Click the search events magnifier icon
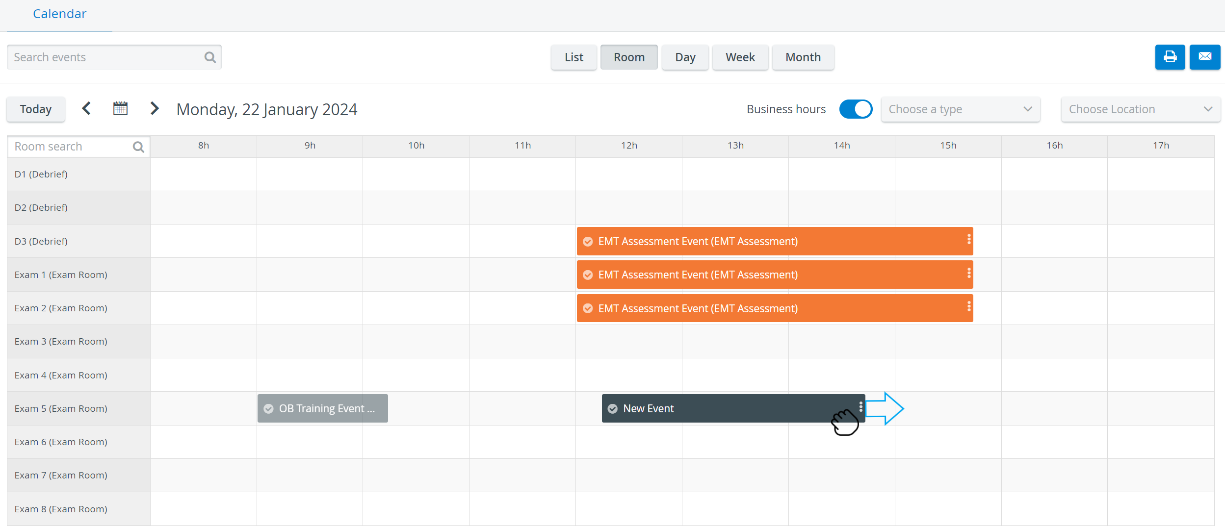 pos(210,57)
